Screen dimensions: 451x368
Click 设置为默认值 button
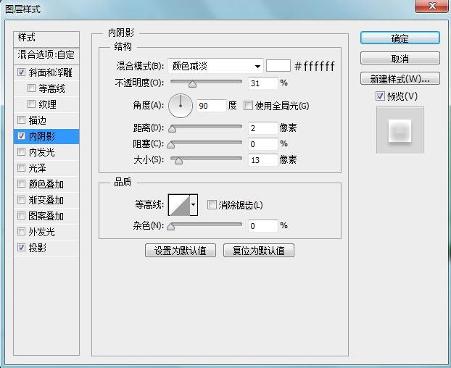click(x=181, y=251)
